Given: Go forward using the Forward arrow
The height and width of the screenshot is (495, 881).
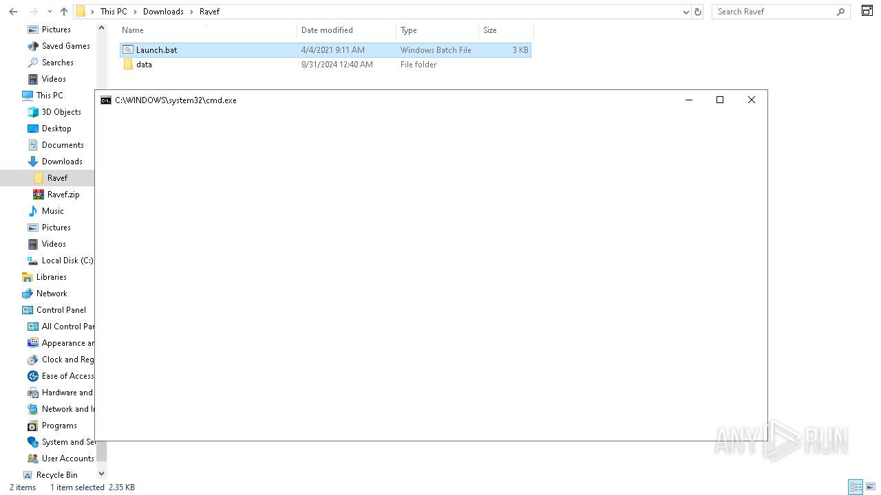Looking at the screenshot, I should [x=32, y=12].
